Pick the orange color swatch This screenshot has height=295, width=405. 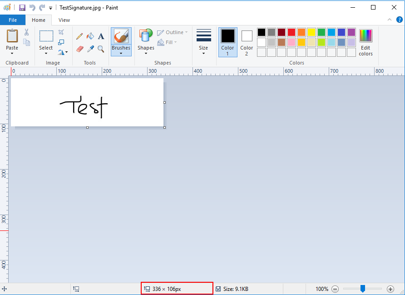click(301, 32)
